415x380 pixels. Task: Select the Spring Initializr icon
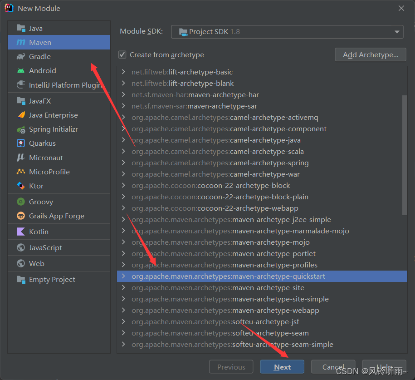click(21, 129)
